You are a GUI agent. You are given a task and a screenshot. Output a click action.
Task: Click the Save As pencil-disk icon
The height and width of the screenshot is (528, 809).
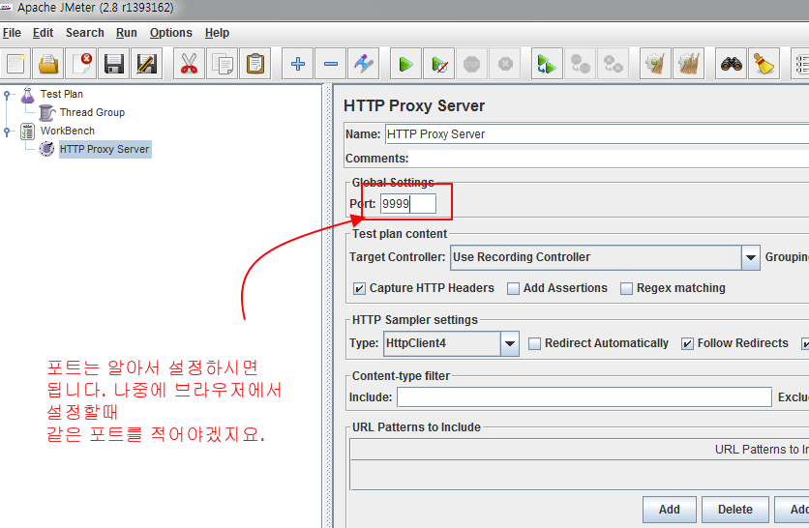pos(147,65)
